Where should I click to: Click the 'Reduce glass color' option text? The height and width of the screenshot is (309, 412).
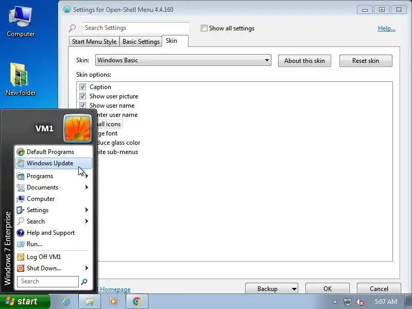click(x=118, y=143)
